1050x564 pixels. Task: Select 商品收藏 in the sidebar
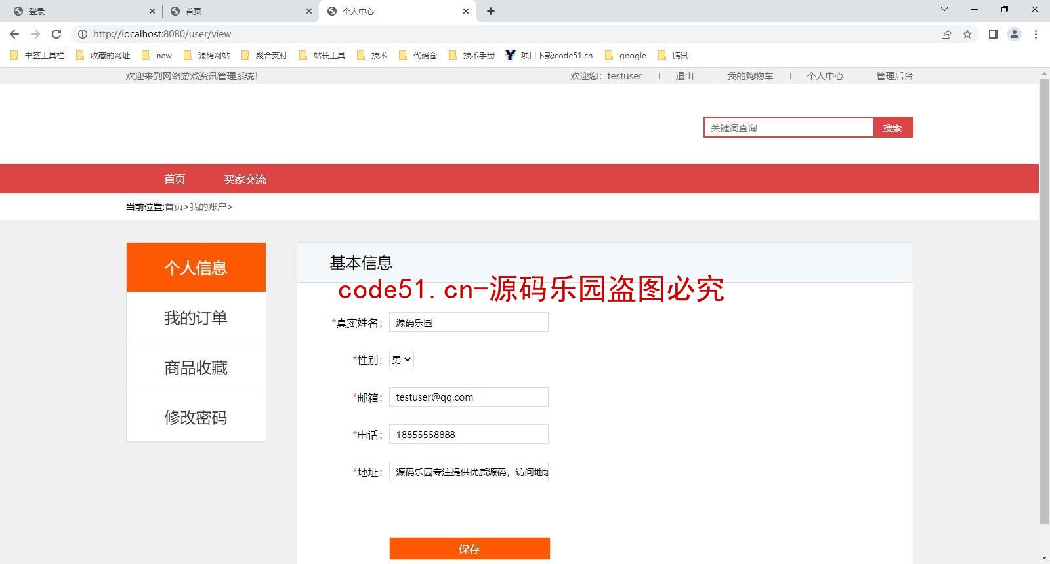[196, 367]
